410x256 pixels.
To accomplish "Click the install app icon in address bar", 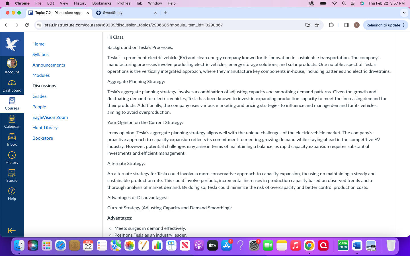I will coord(308,25).
